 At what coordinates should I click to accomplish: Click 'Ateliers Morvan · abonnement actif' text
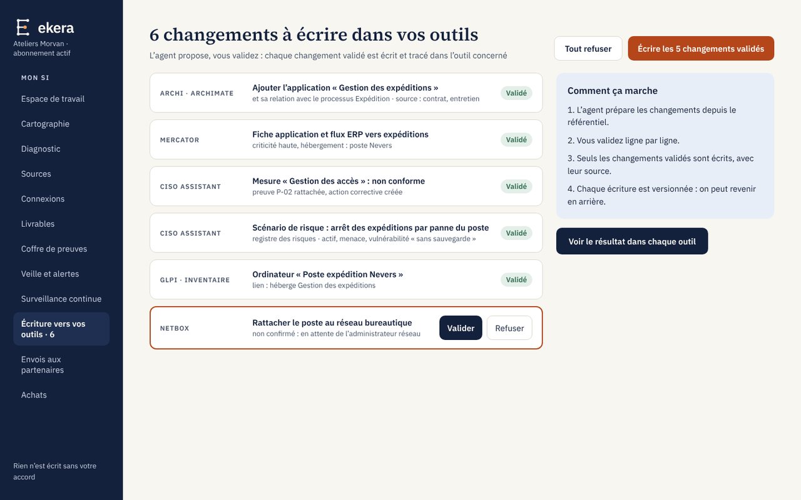tap(42, 49)
